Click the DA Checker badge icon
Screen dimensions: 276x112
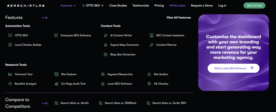149,84
